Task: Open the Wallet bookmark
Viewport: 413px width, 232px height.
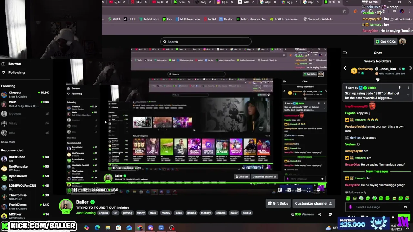Action: tap(114, 19)
